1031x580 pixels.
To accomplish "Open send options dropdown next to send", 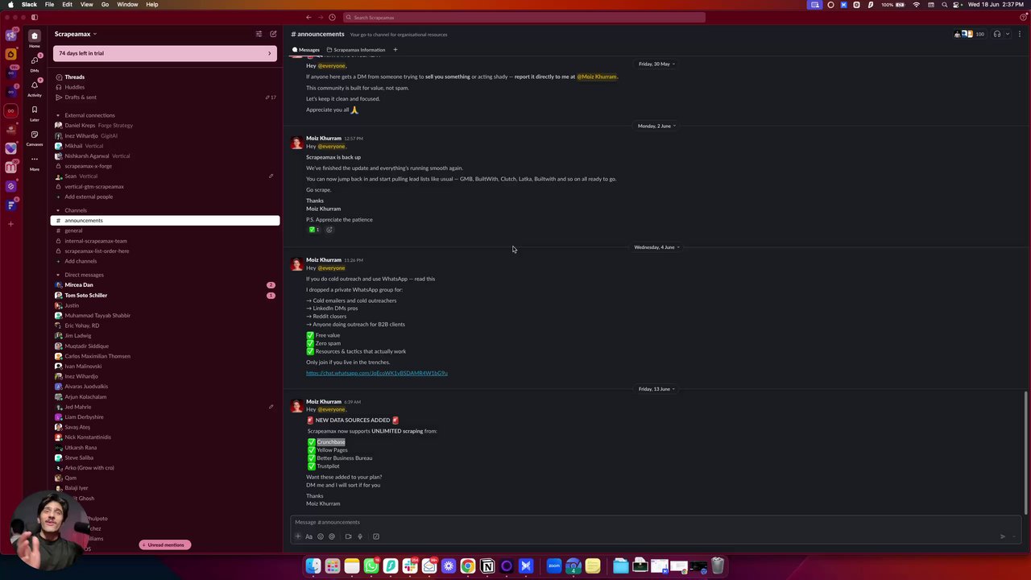I will click(x=1015, y=536).
